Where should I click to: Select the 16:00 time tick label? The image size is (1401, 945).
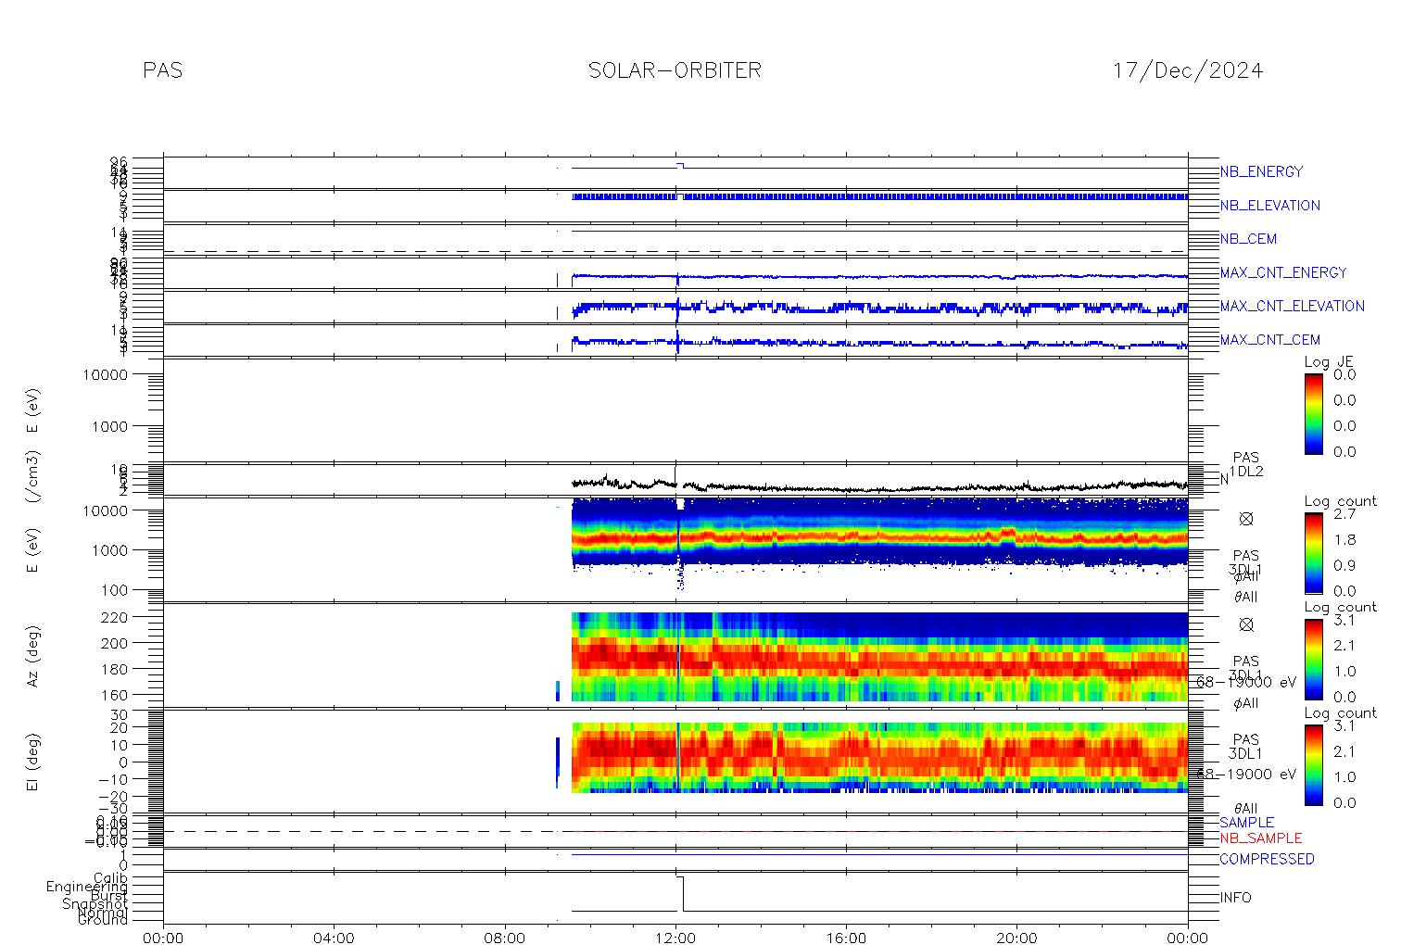coord(846,938)
